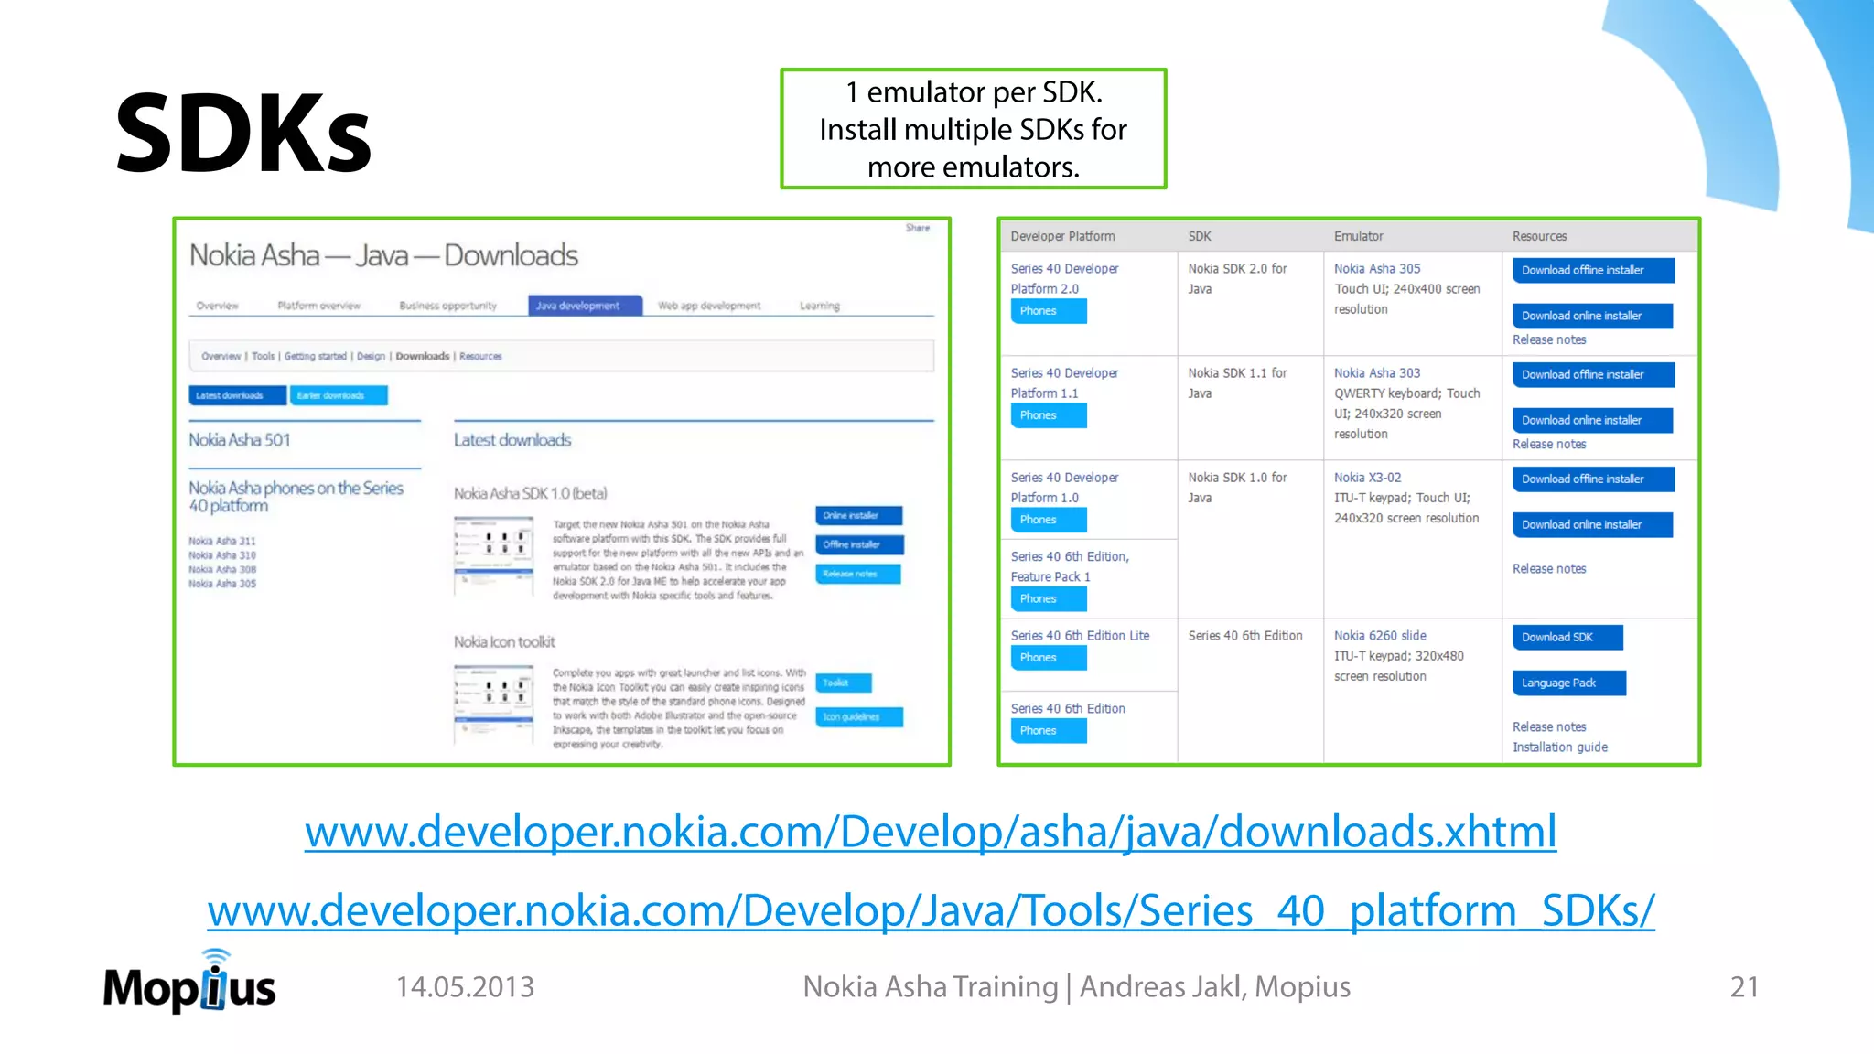Open the sidebar Nokia Asha 305 link
The width and height of the screenshot is (1874, 1054).
[x=222, y=584]
